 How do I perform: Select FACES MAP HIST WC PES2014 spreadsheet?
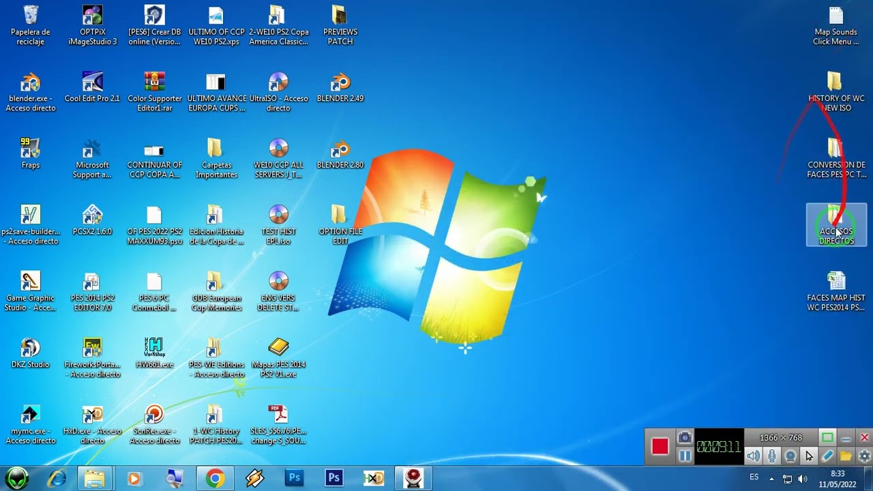click(x=836, y=292)
